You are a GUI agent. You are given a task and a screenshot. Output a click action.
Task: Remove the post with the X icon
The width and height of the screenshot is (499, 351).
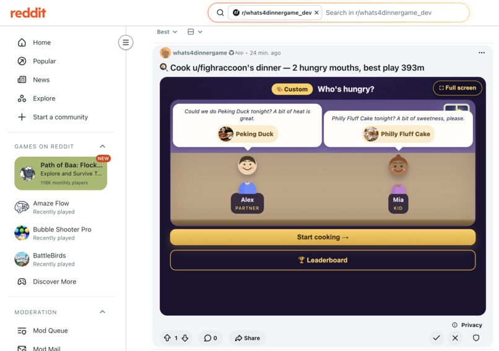click(x=455, y=337)
